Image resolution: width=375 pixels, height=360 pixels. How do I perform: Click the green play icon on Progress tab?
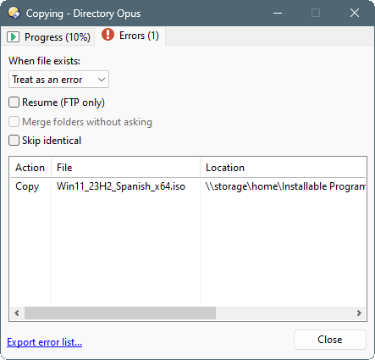13,36
